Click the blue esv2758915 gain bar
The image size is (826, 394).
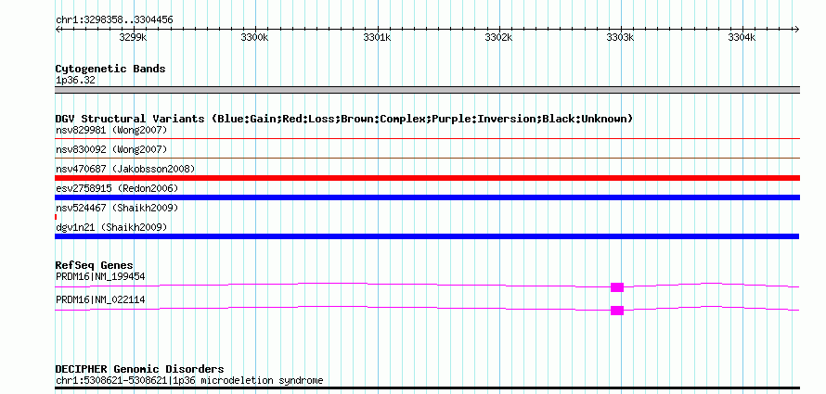pyautogui.click(x=427, y=197)
